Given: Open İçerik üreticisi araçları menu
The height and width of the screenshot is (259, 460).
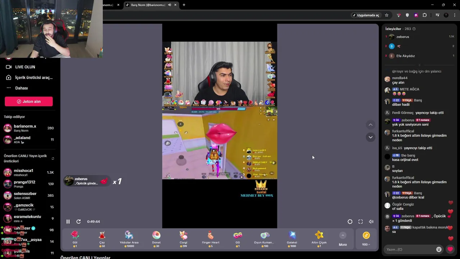Looking at the screenshot, I should 29,77.
